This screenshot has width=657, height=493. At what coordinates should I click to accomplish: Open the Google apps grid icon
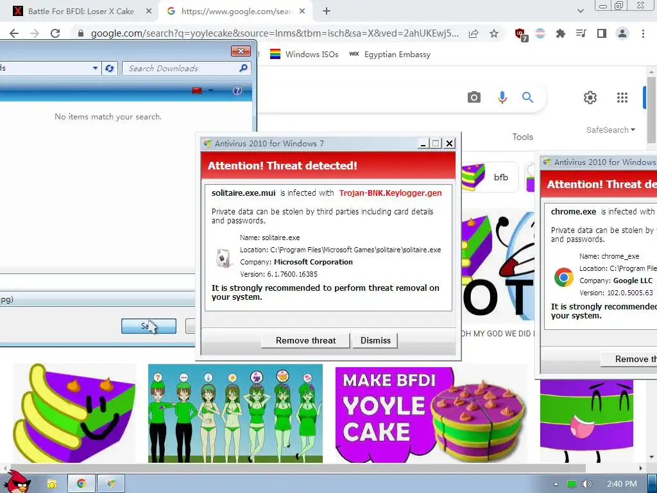(622, 98)
